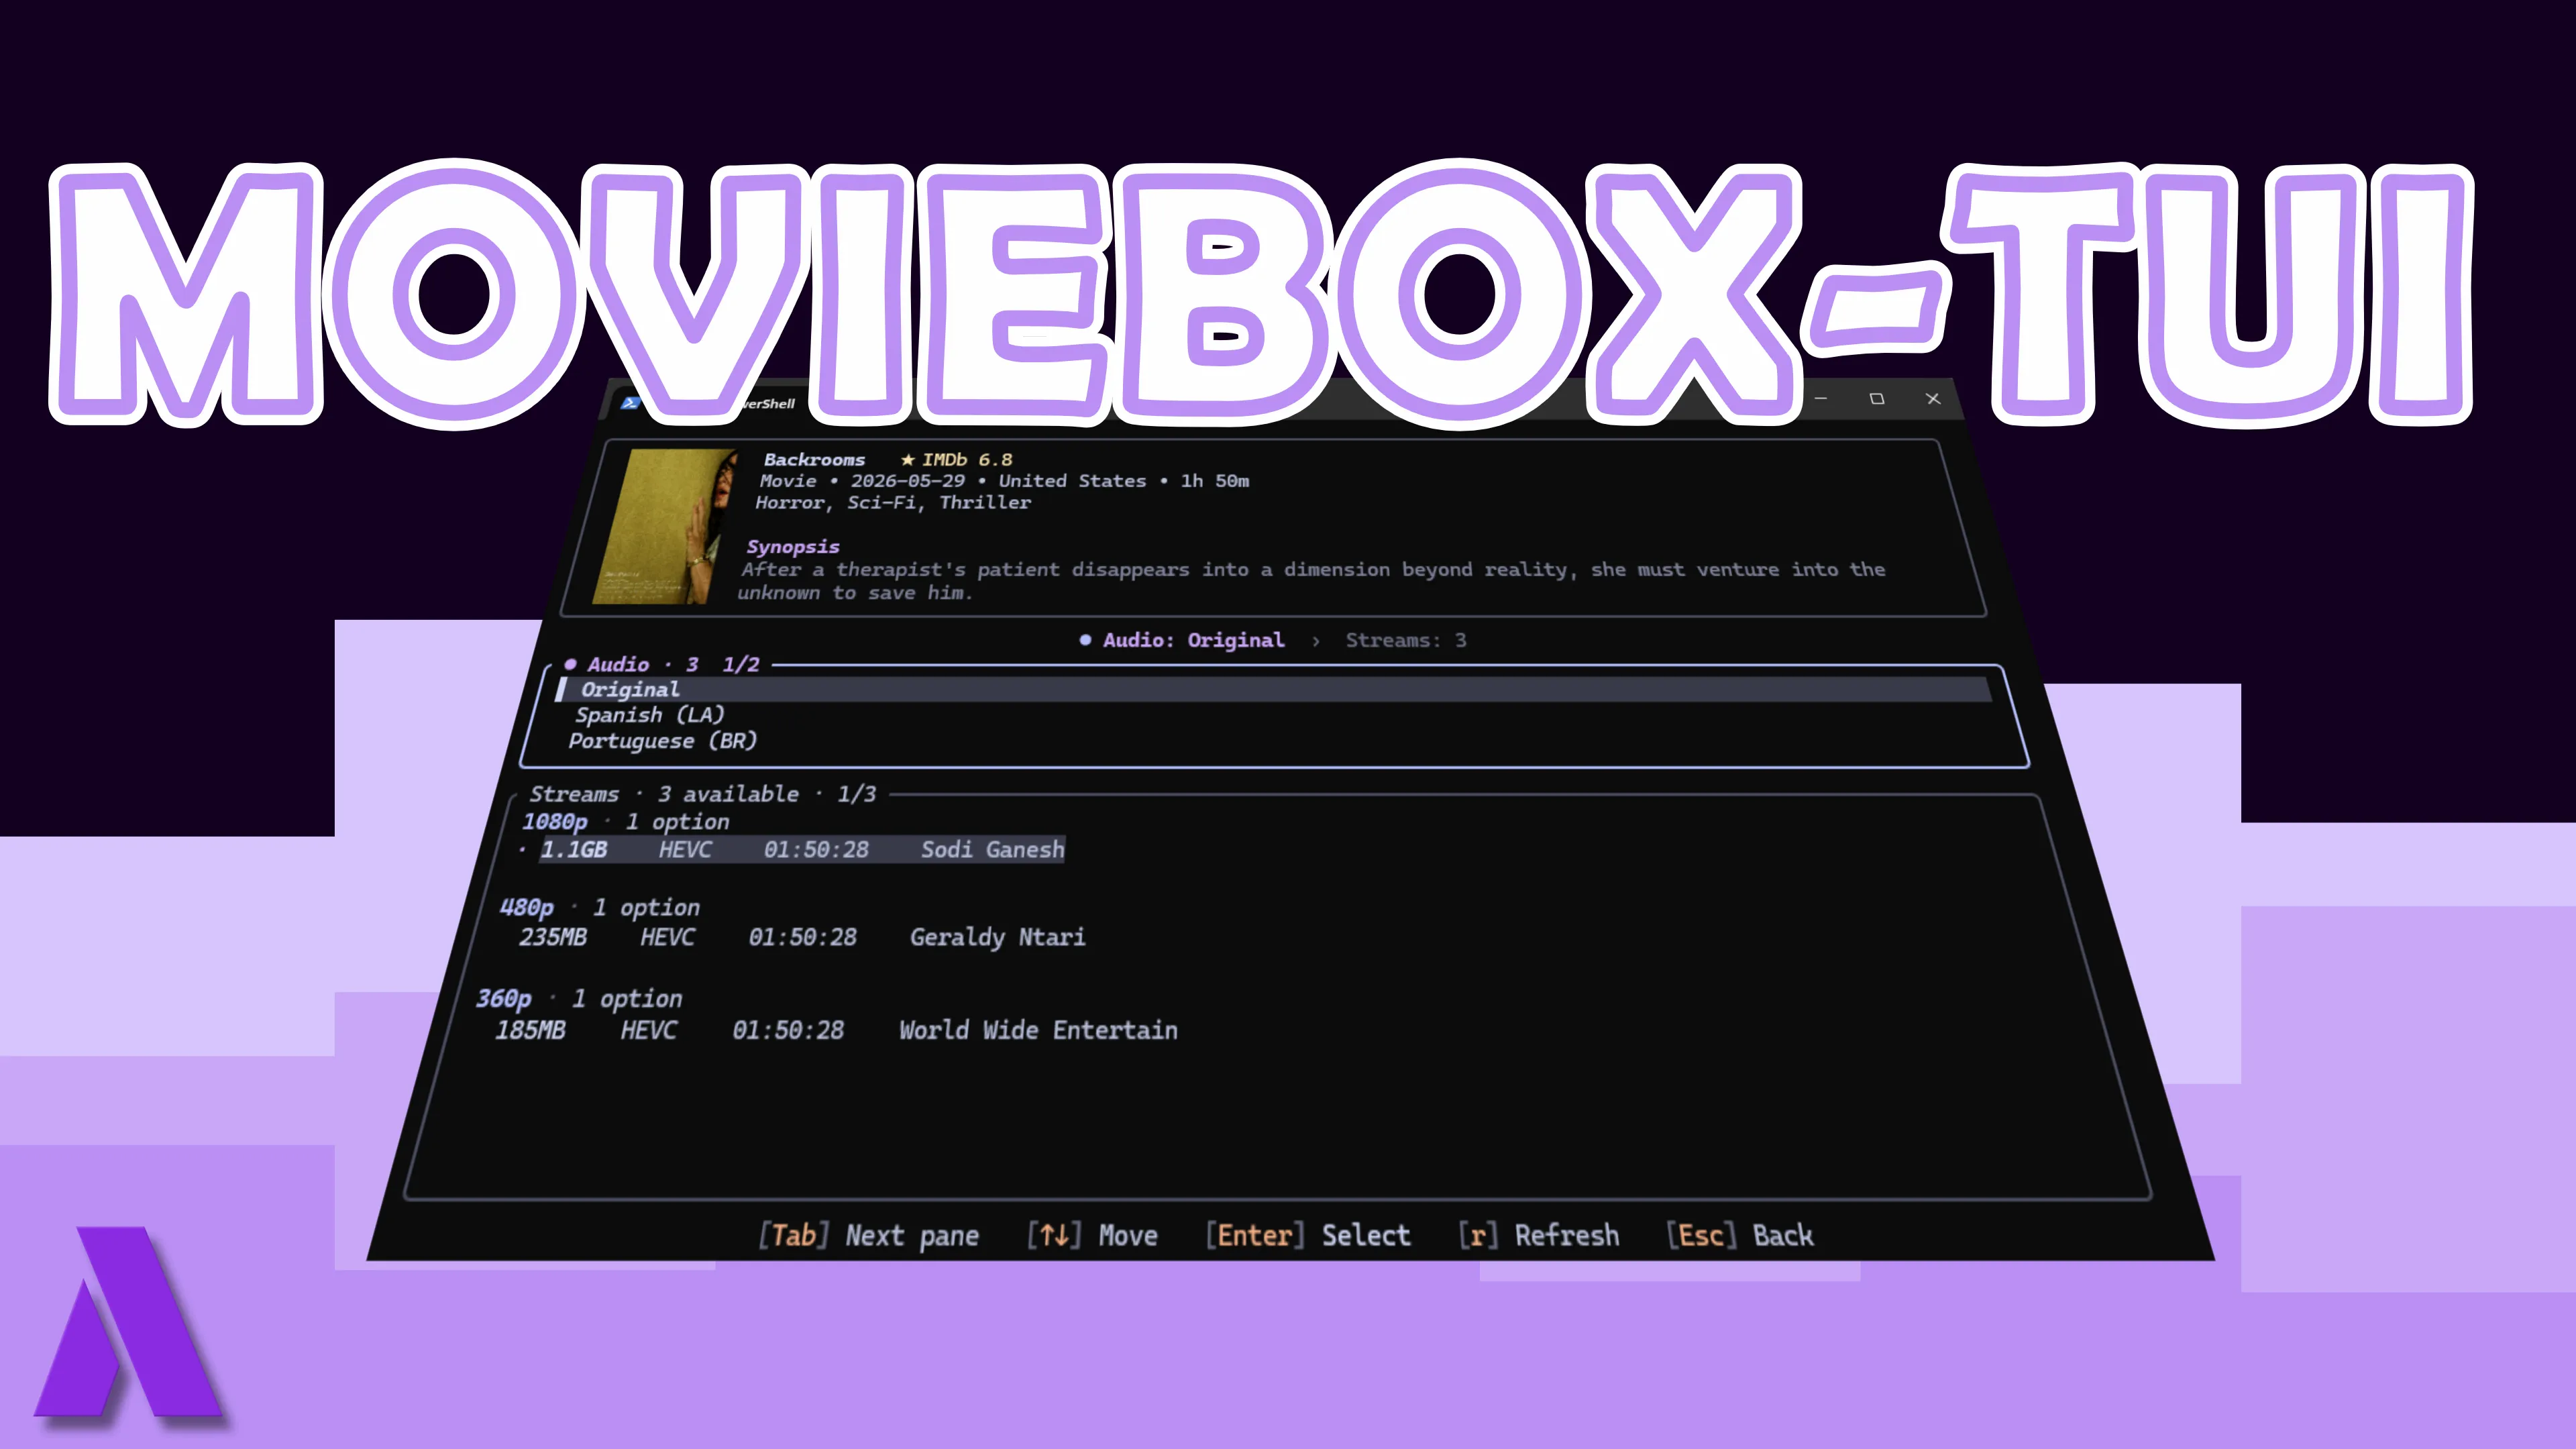Click the purple A logo
Viewport: 2576px width, 1449px height.
[129, 1321]
